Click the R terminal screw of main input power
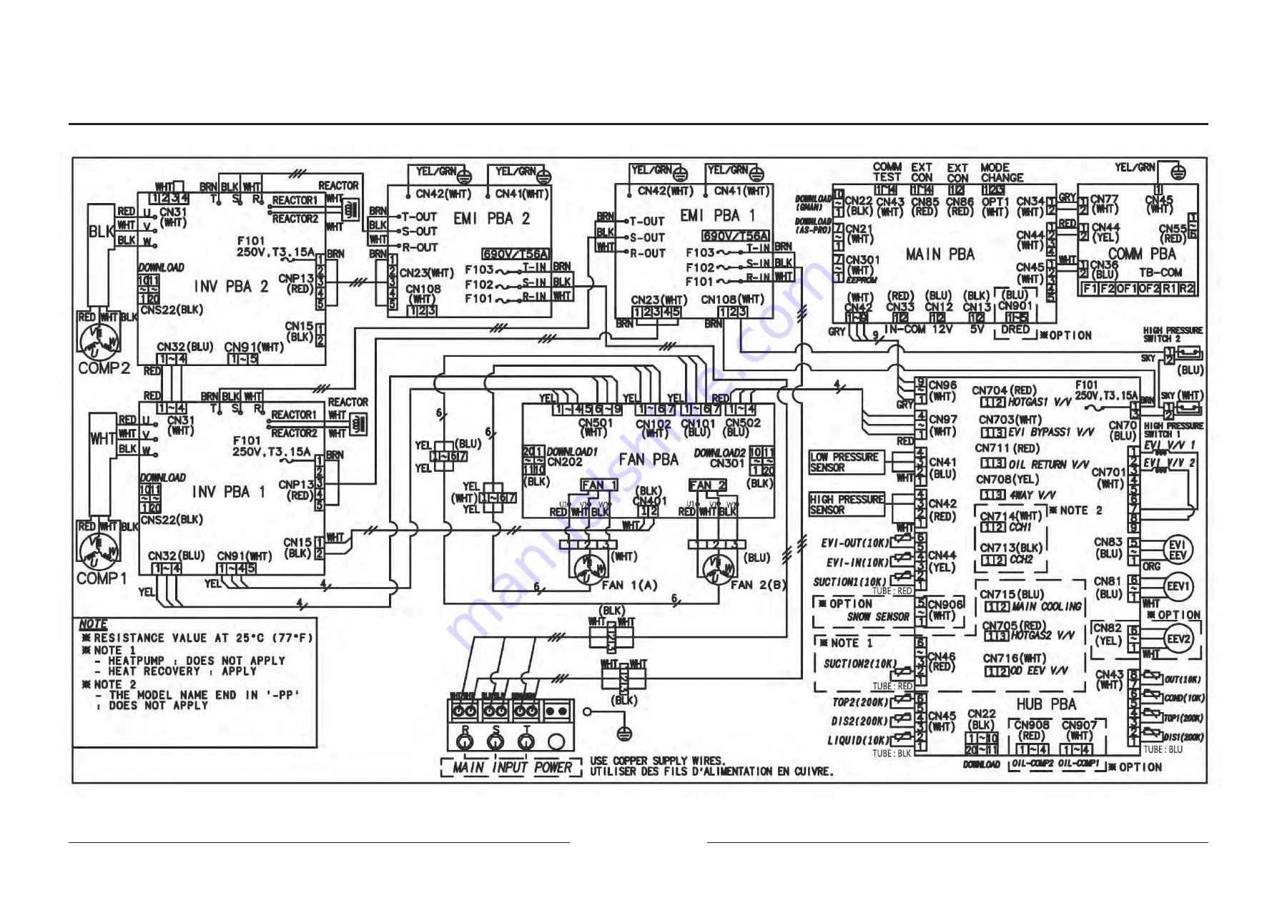 [x=465, y=743]
